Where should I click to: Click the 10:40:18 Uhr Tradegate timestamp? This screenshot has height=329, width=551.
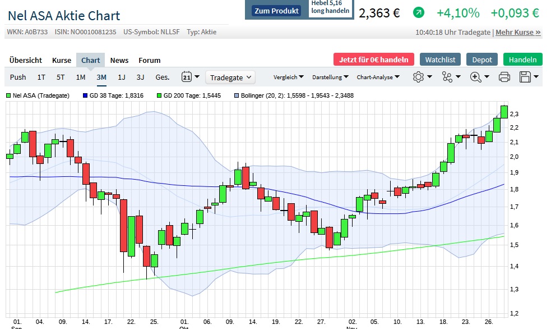point(453,33)
